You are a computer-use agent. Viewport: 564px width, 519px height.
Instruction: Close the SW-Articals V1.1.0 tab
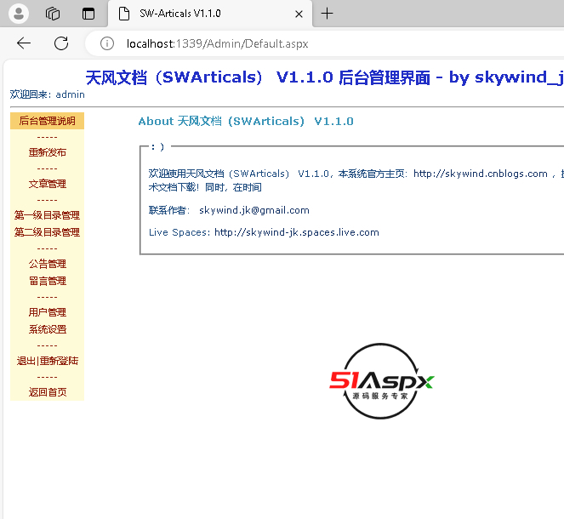[299, 14]
